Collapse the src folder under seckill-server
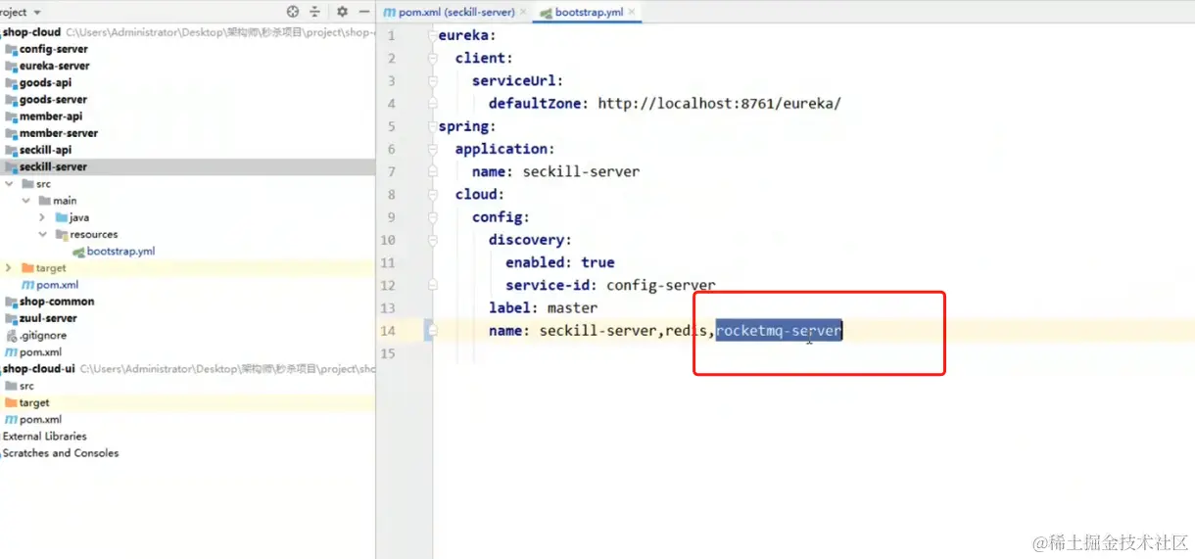Image resolution: width=1195 pixels, height=559 pixels. (9, 183)
